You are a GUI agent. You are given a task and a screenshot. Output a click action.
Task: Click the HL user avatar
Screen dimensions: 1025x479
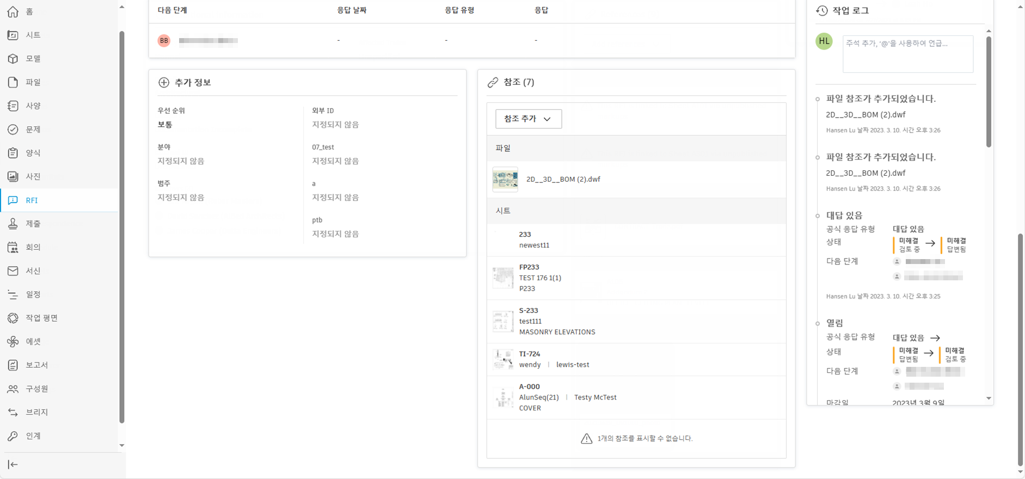824,41
